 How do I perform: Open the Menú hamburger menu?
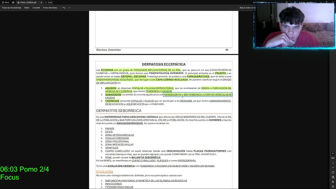[x=6, y=2]
